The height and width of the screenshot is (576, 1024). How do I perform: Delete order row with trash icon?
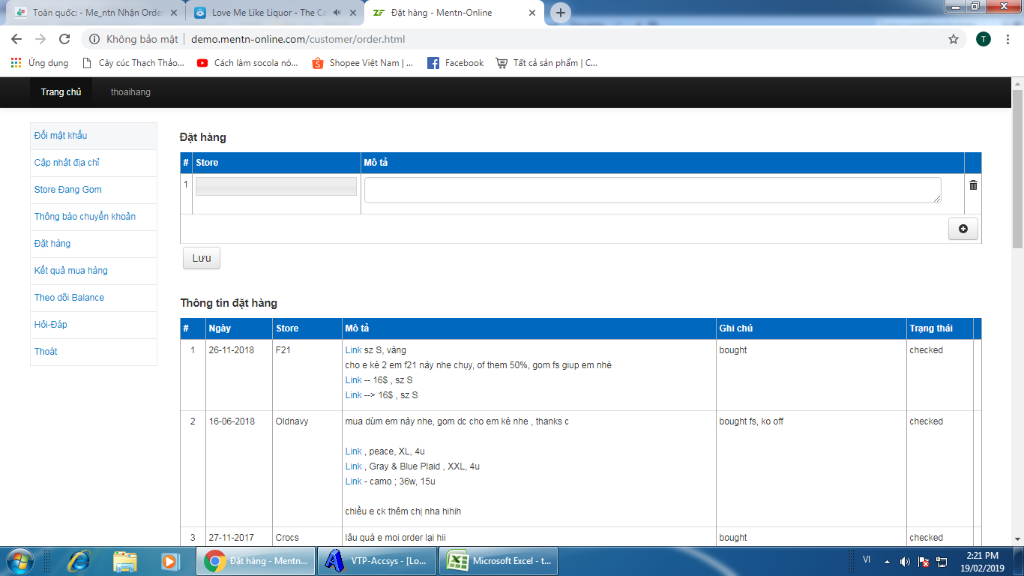973,185
